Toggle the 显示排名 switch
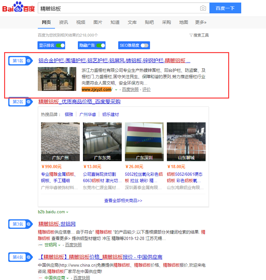This screenshot has height=280, width=266. pyautogui.click(x=60, y=45)
